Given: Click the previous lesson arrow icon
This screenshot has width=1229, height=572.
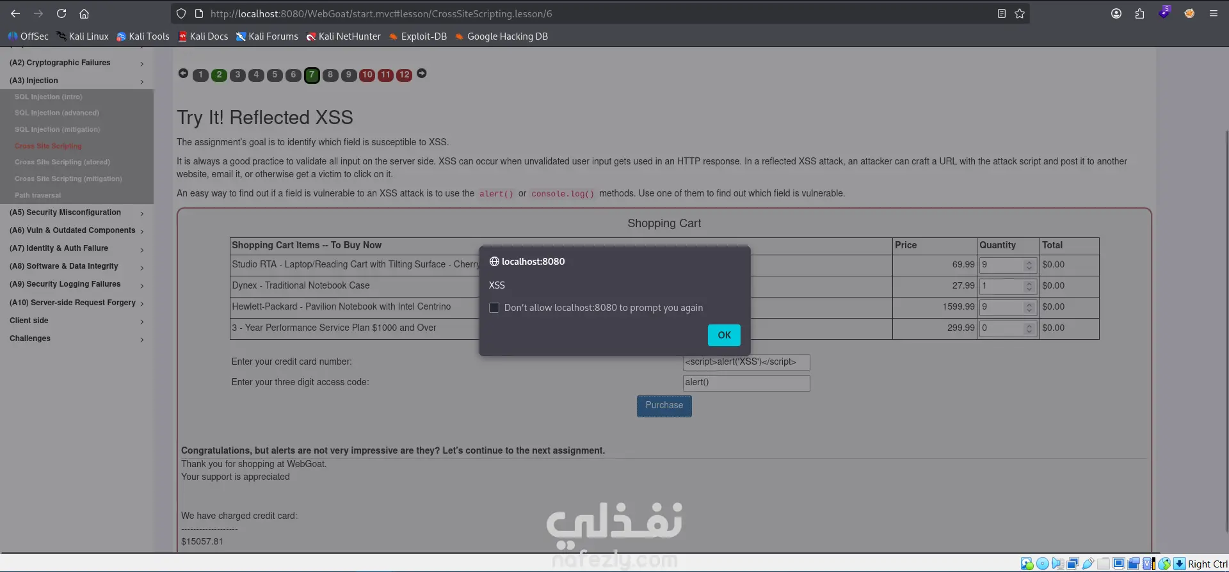Looking at the screenshot, I should click(183, 74).
